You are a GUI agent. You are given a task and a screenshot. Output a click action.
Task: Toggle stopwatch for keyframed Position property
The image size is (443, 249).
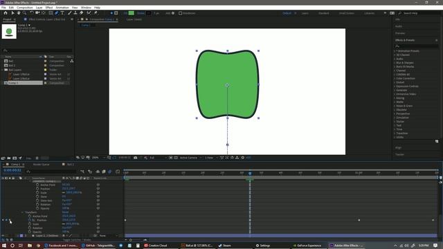(30, 220)
